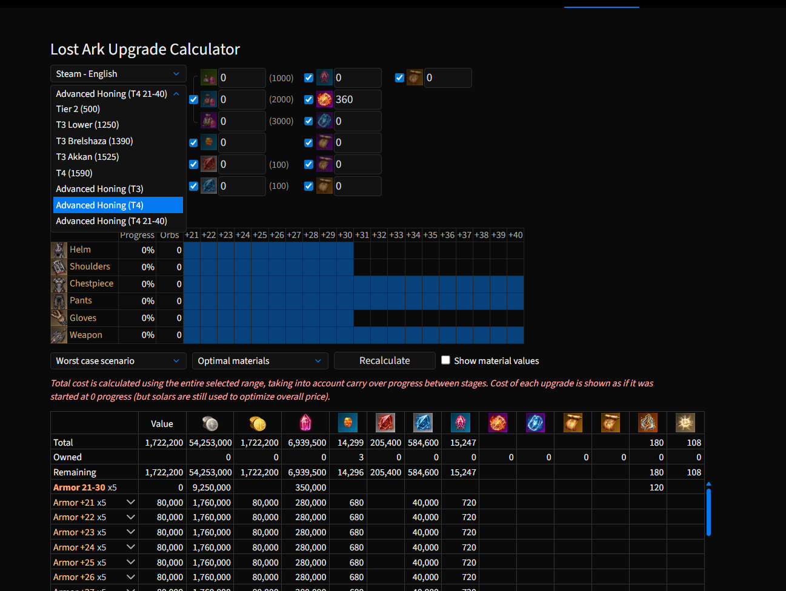This screenshot has width=786, height=591.
Task: Click the red destruction stone icon in inputs
Action: [x=208, y=164]
